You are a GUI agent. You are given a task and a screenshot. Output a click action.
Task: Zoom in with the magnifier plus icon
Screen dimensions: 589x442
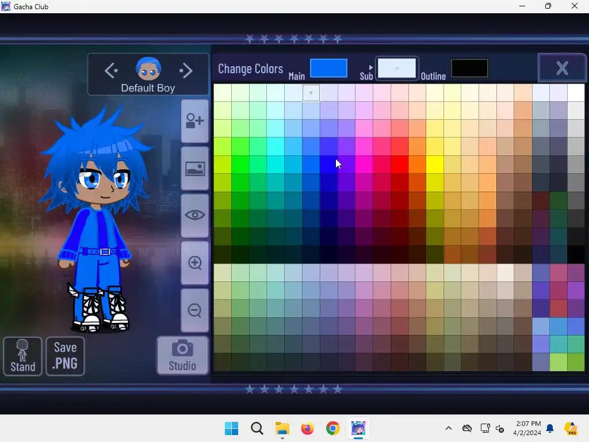194,262
